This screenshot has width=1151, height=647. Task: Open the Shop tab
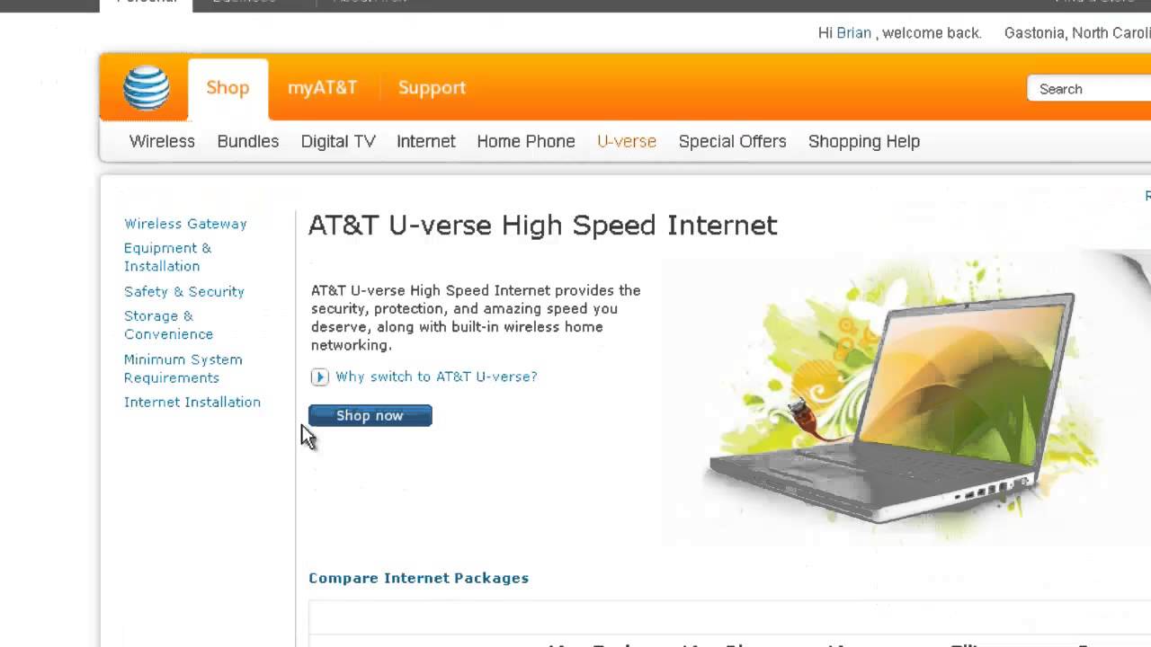[228, 88]
